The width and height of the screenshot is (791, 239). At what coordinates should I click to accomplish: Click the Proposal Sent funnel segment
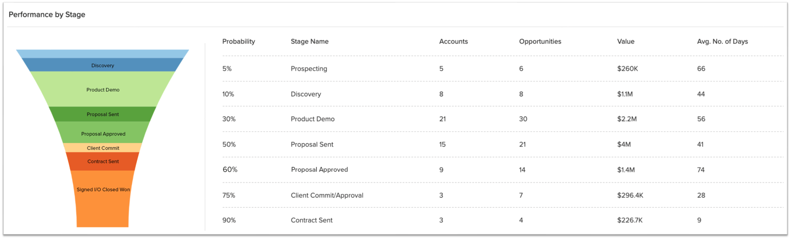pos(103,114)
